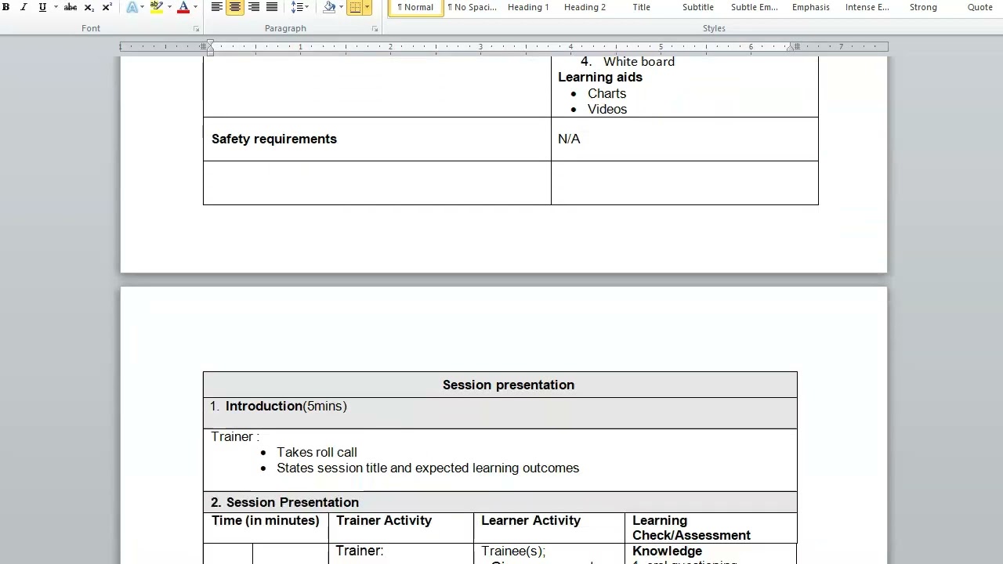Apply the Normal style

[x=415, y=8]
